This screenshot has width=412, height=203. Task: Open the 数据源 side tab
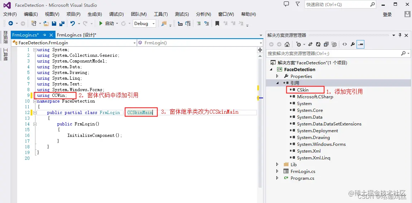pos(5,37)
